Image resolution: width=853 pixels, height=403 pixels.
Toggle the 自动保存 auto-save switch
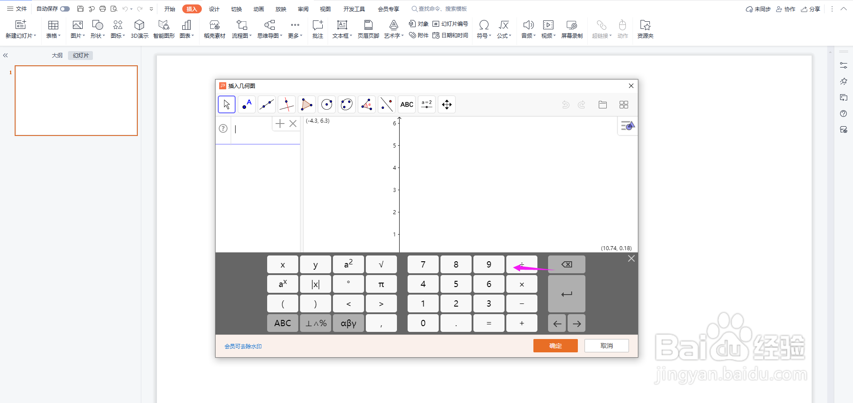[x=65, y=9]
